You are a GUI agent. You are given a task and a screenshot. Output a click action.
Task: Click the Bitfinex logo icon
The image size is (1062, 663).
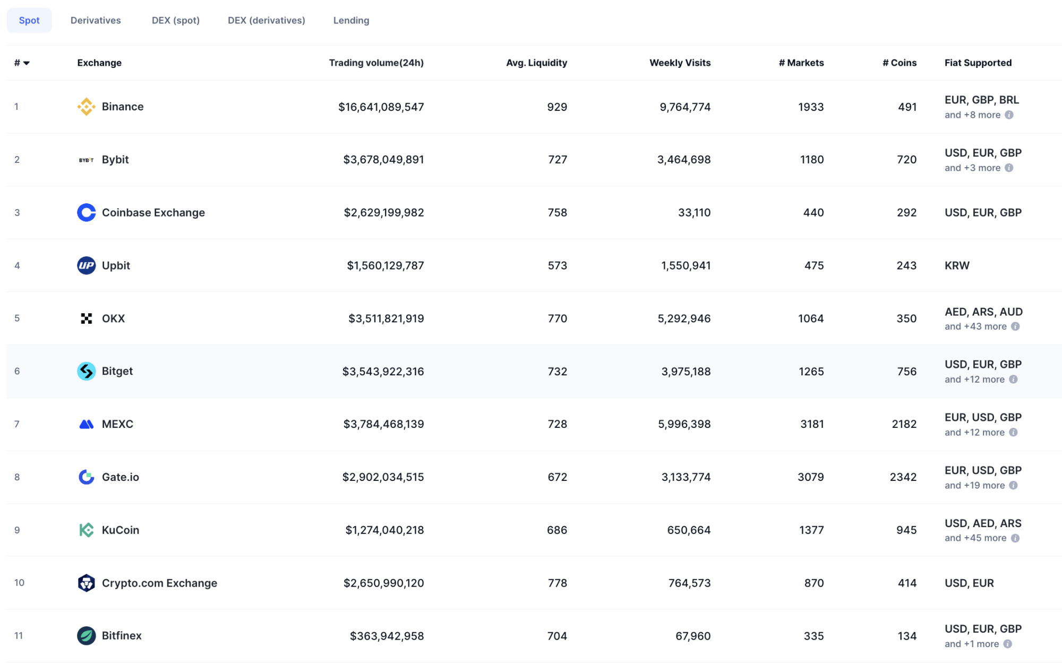pyautogui.click(x=86, y=635)
